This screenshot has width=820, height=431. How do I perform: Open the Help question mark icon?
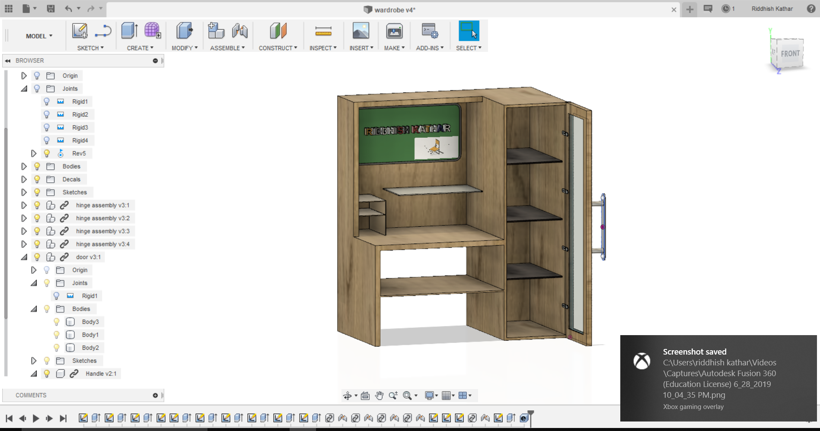point(811,9)
